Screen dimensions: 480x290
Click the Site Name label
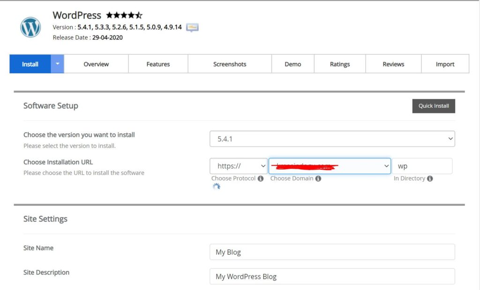[38, 248]
